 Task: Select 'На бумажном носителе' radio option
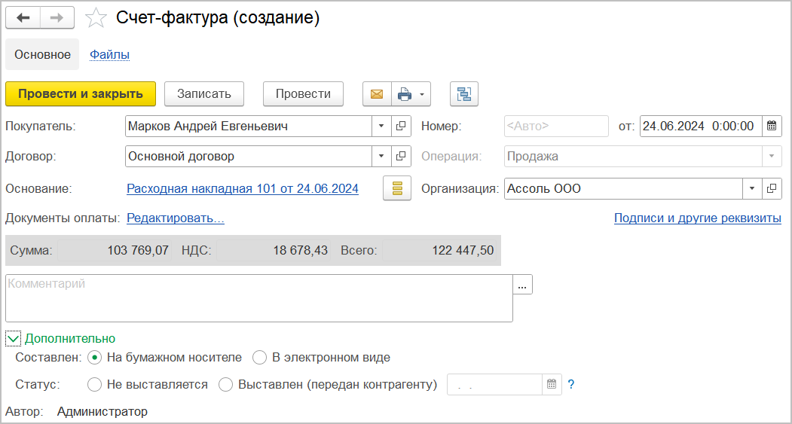click(x=95, y=357)
